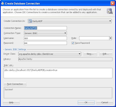116x107 pixels.
Task: Click the Help button
Action: [11, 102]
